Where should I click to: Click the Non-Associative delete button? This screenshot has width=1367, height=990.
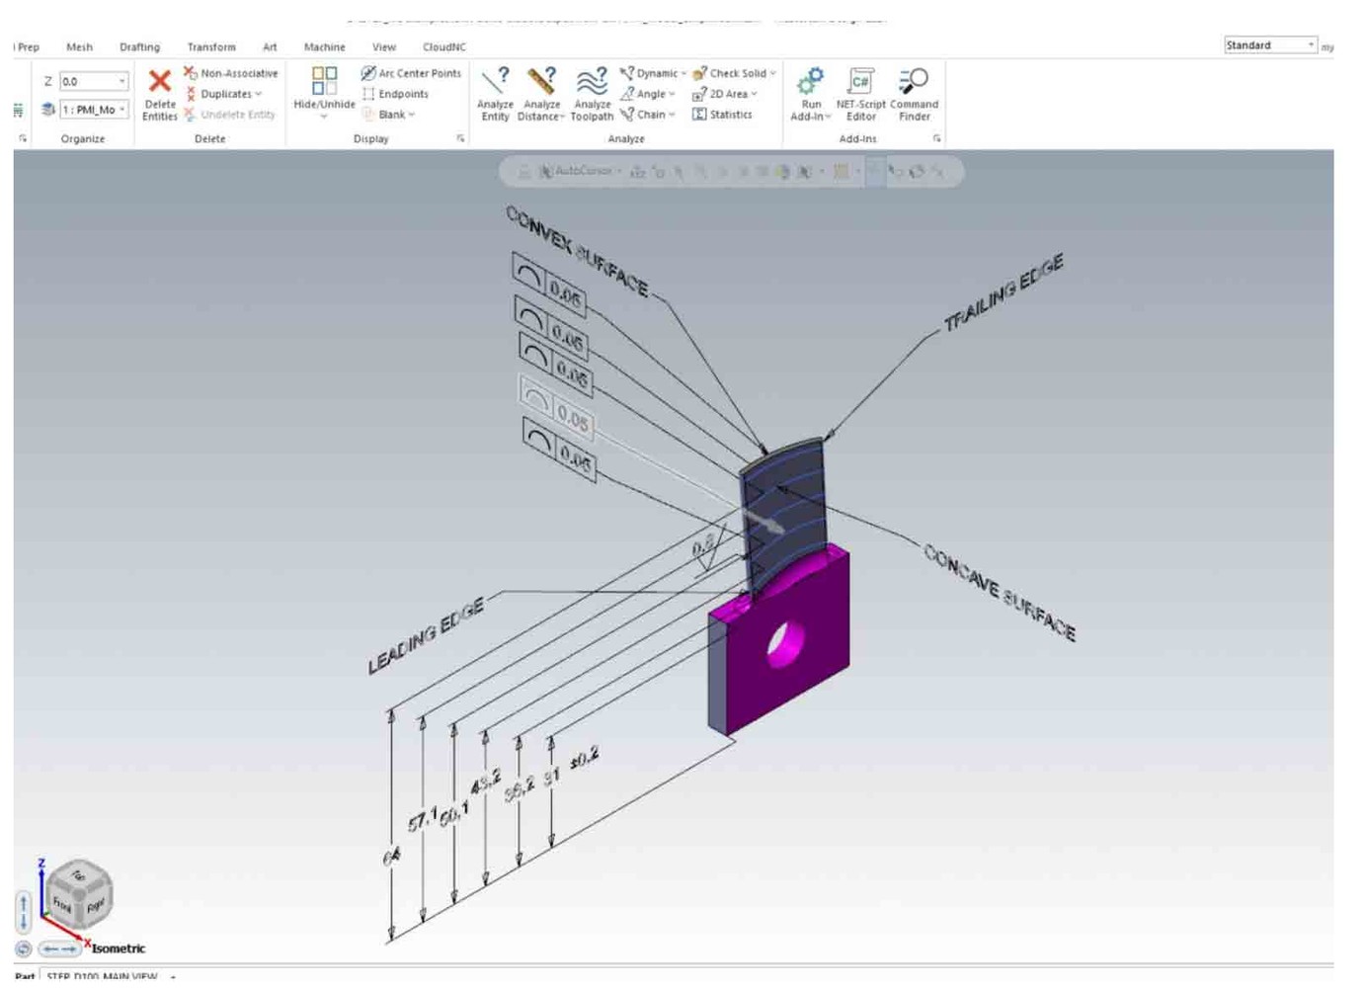tap(231, 73)
